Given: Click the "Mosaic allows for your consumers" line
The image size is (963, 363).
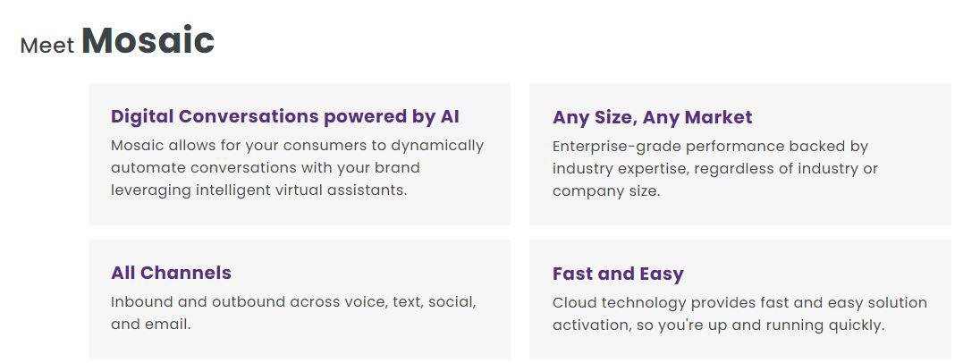Looking at the screenshot, I should pos(297,145).
